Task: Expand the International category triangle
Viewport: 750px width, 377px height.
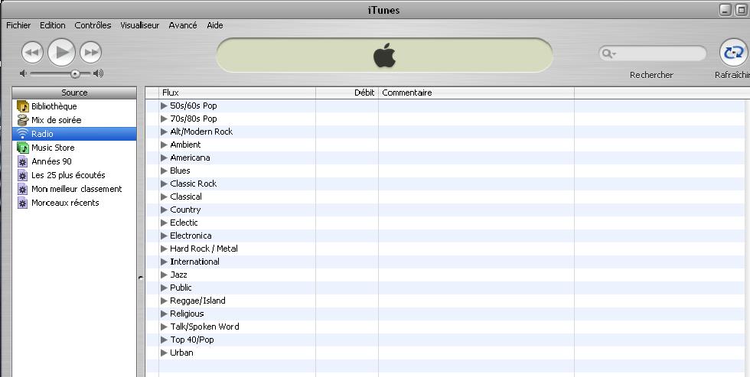Action: [164, 262]
